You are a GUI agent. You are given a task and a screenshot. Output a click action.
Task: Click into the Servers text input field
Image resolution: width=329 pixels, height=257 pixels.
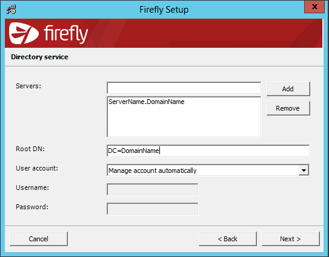point(184,88)
